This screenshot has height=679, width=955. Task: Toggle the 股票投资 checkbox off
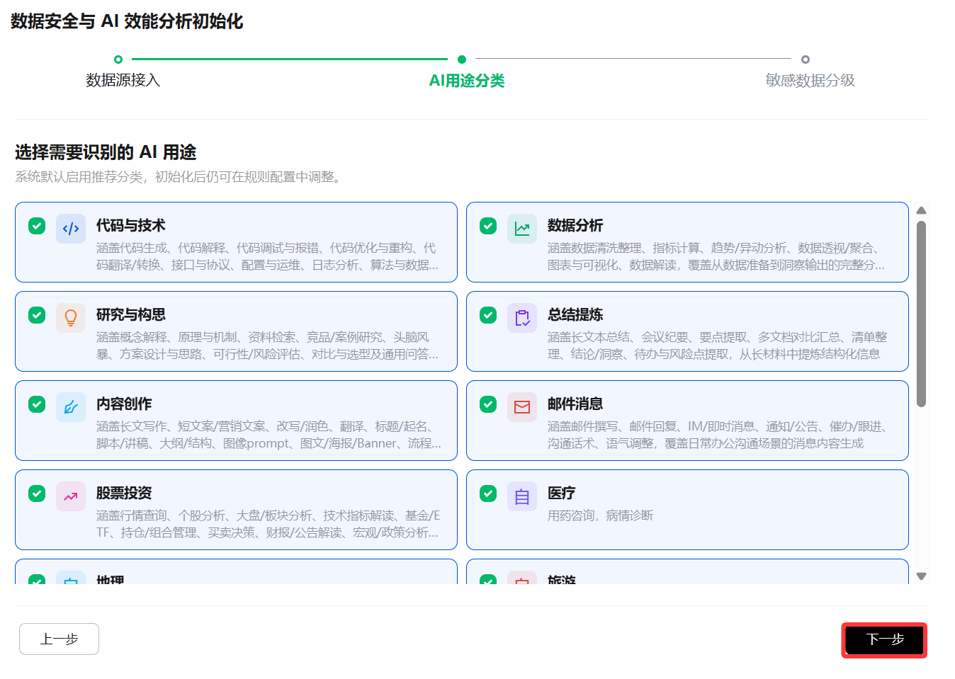(x=37, y=493)
